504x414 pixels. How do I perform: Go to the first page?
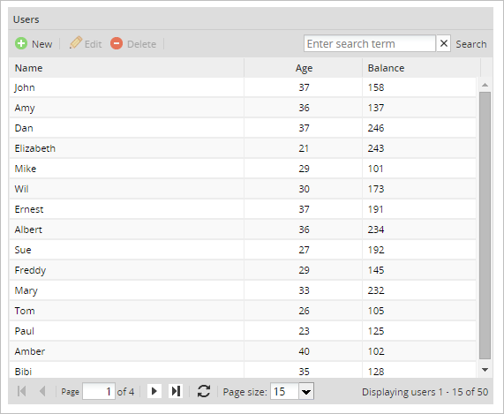coord(21,391)
